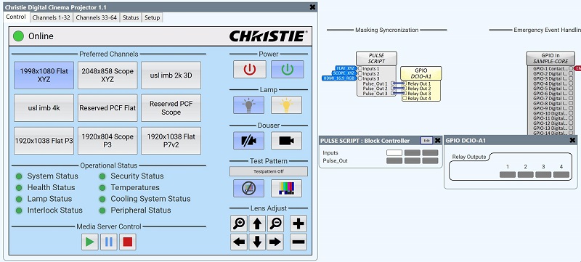Click the Testpattern Off button
581x262 pixels.
point(268,171)
